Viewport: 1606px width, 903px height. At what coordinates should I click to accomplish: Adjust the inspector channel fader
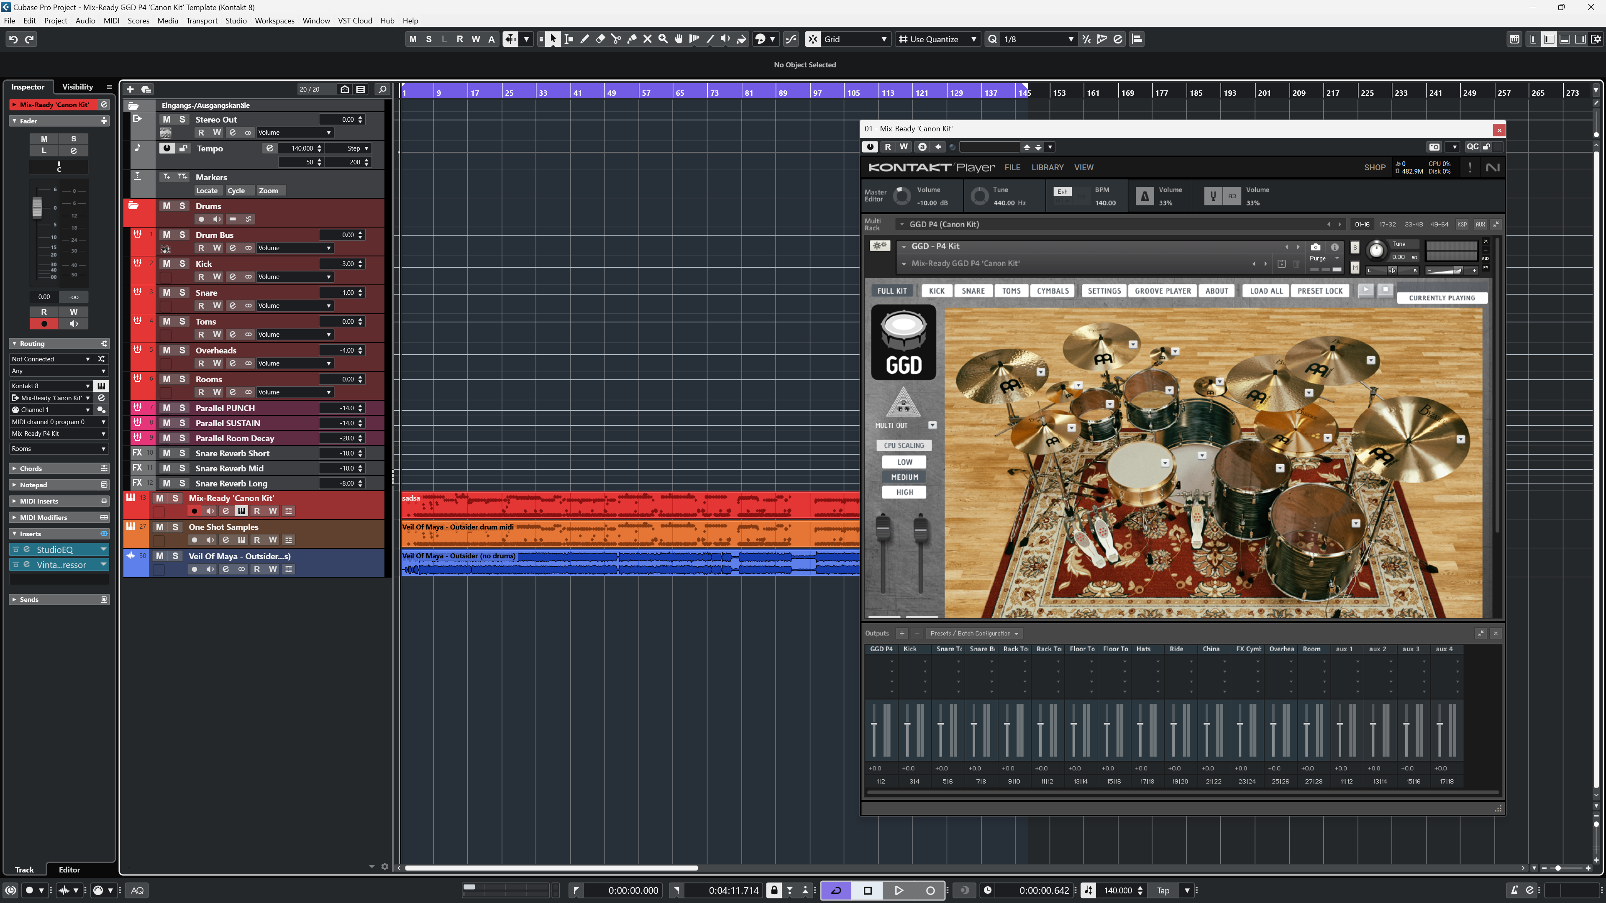pos(37,207)
